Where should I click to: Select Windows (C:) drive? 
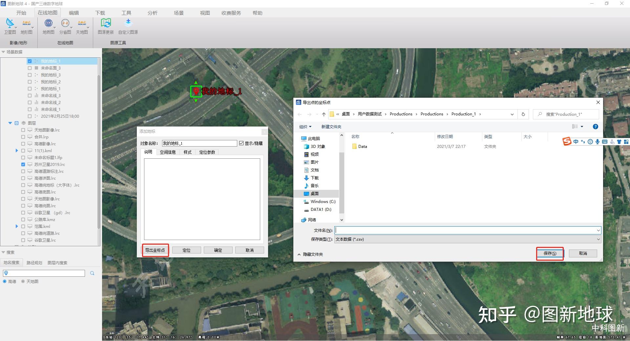[320, 201]
